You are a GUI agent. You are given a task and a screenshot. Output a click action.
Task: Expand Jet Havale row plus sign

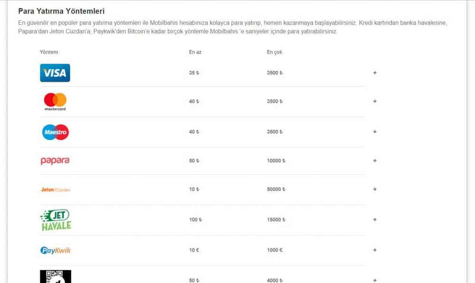375,219
